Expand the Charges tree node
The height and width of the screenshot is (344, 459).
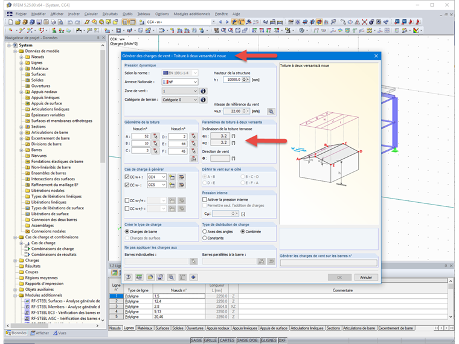15,260
